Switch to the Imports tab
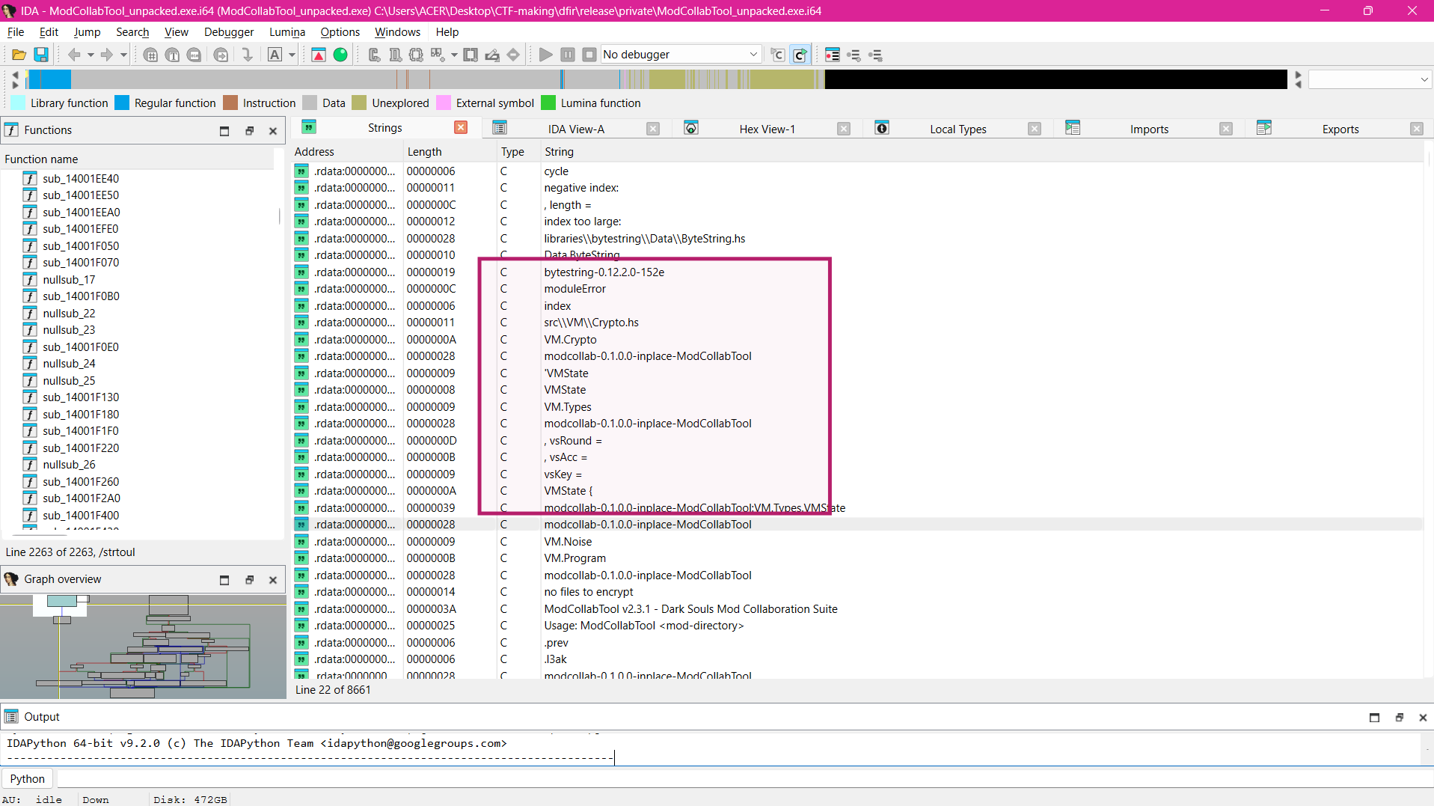Viewport: 1434px width, 806px height. pos(1149,129)
